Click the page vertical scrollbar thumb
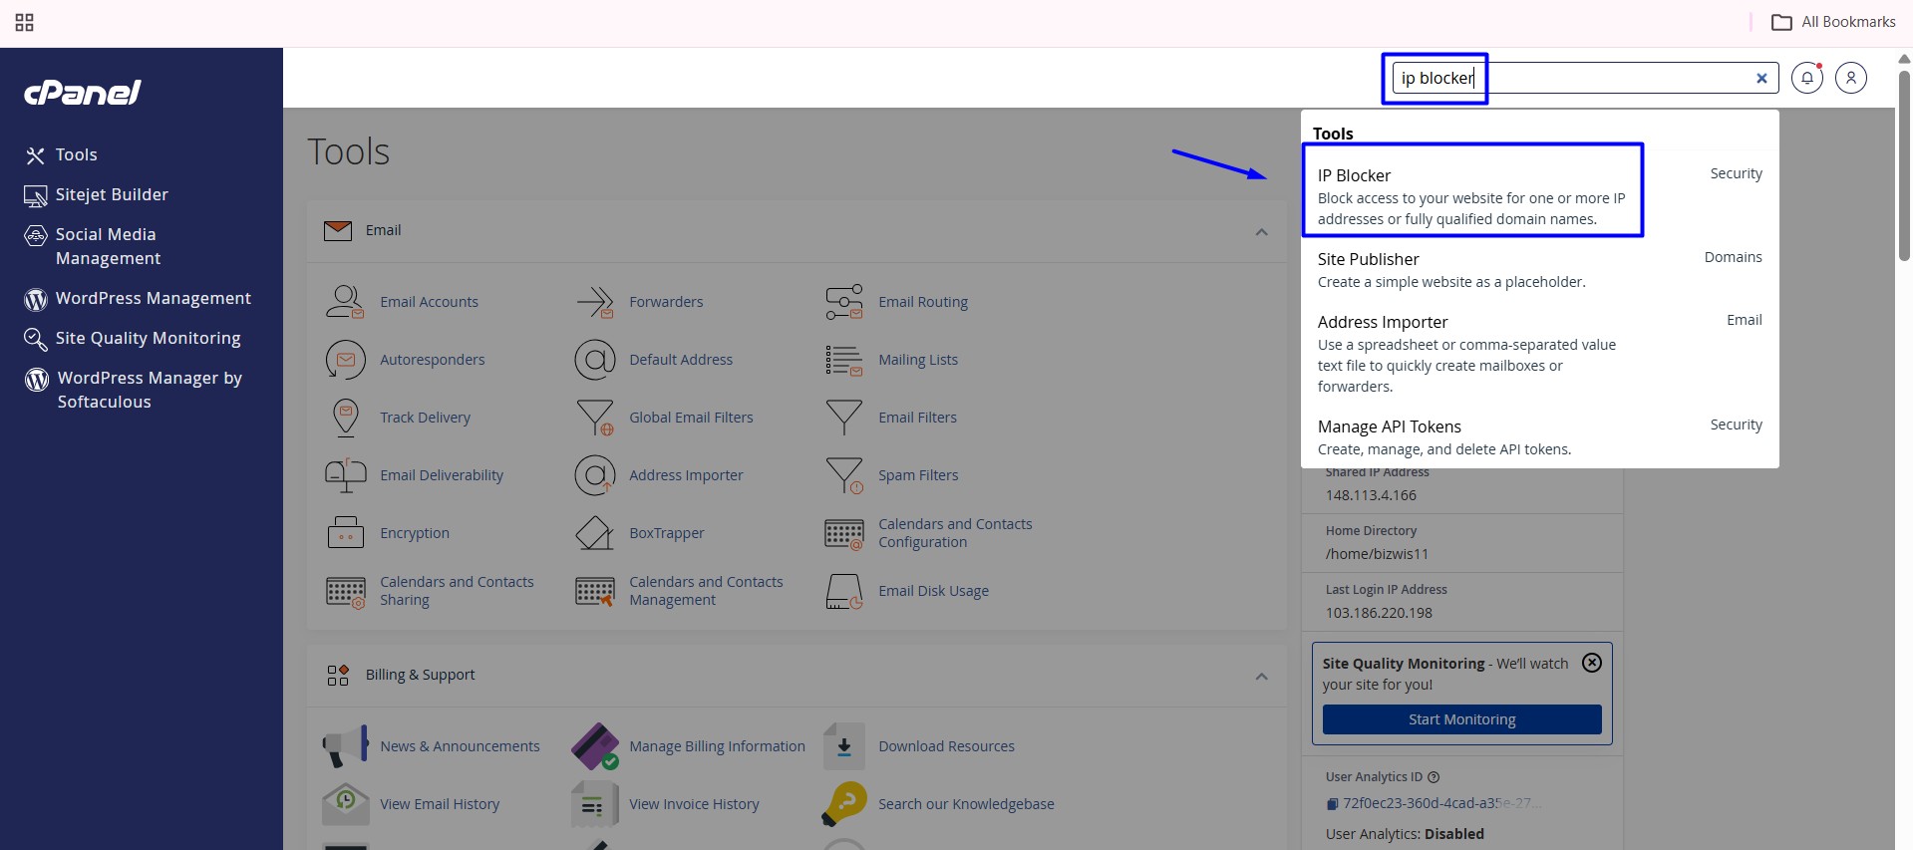Image resolution: width=1913 pixels, height=850 pixels. click(1904, 164)
